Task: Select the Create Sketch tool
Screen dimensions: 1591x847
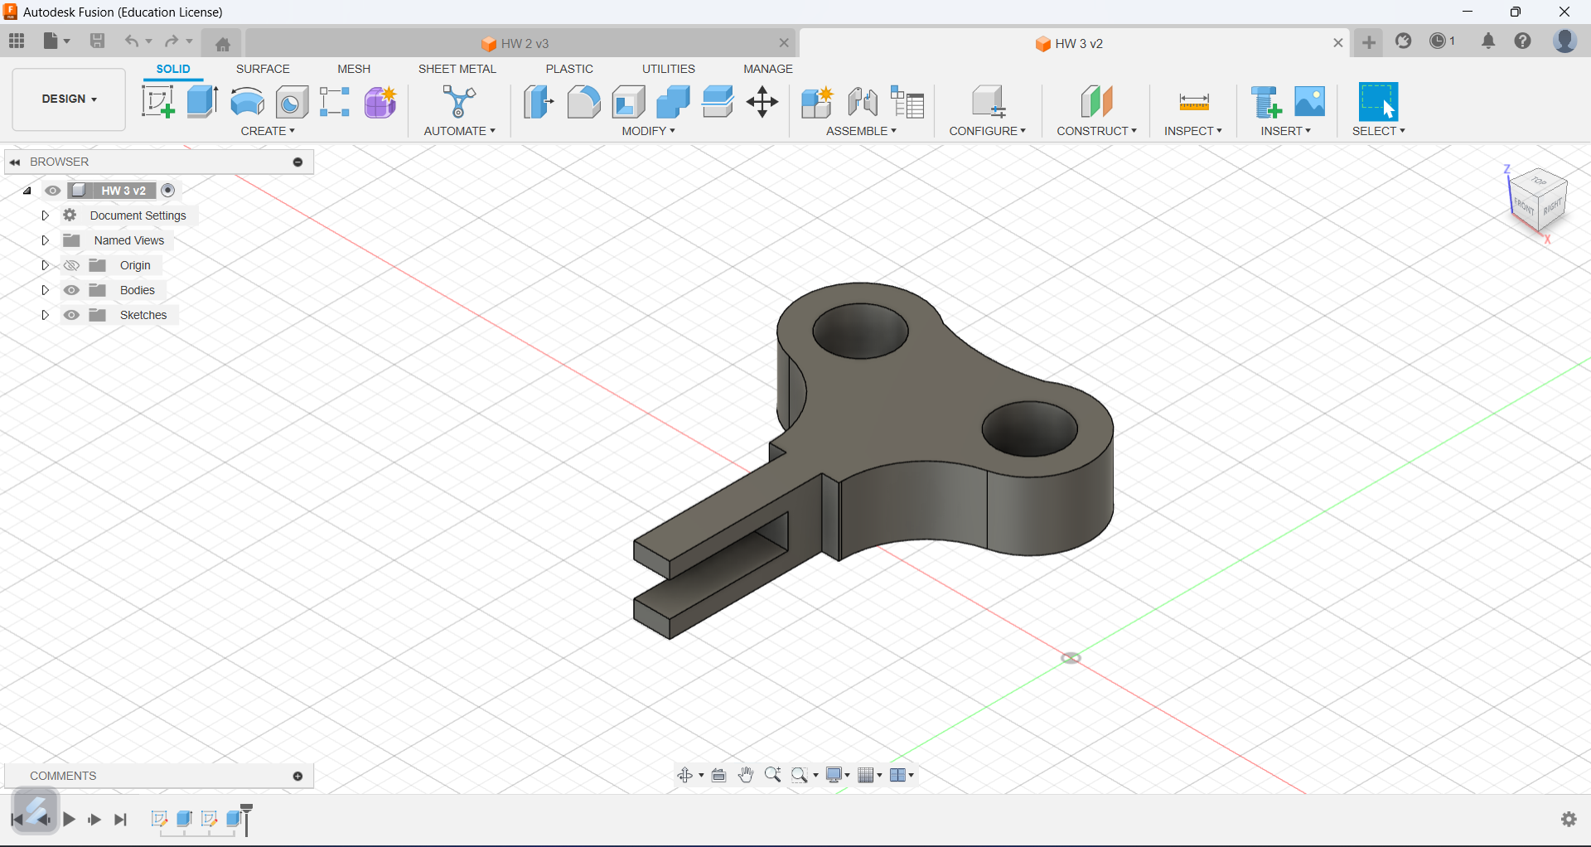Action: [x=158, y=102]
